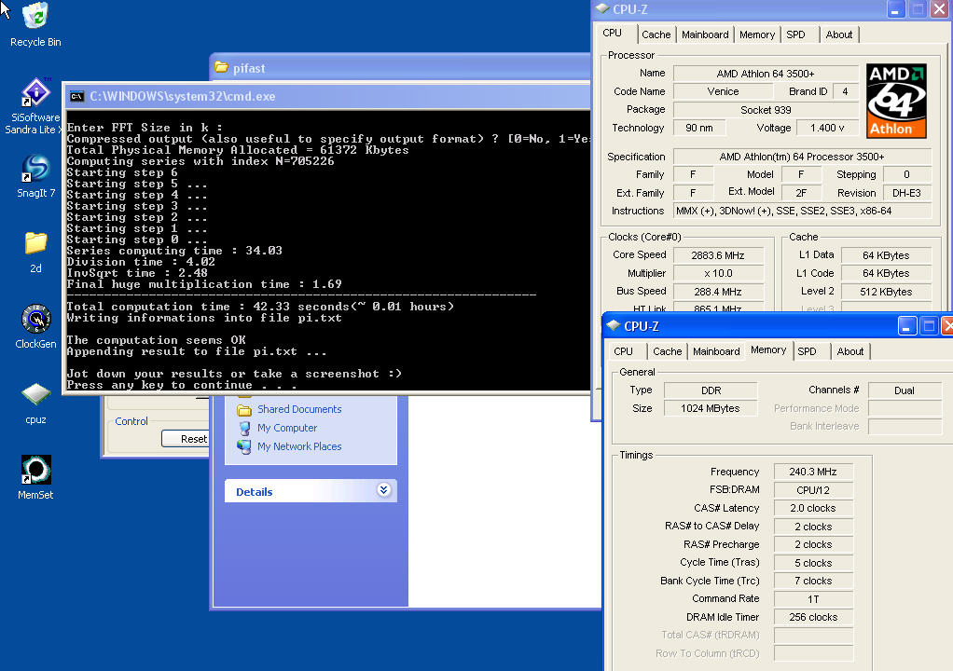Open Cache tab in lower CPU-Z
The height and width of the screenshot is (671, 953).
click(x=667, y=351)
